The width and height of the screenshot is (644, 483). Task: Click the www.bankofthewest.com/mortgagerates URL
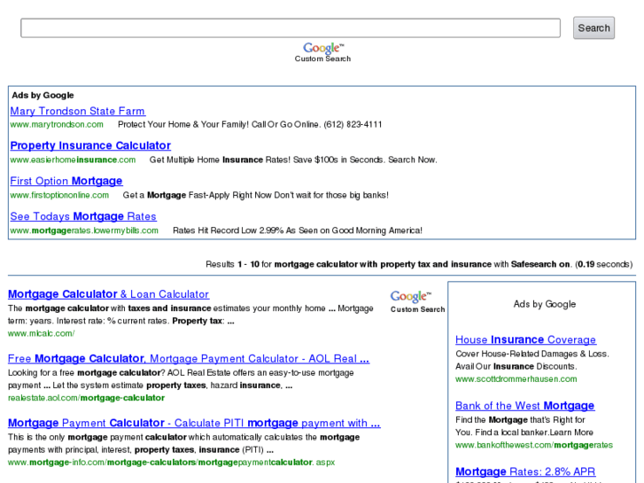point(534,445)
